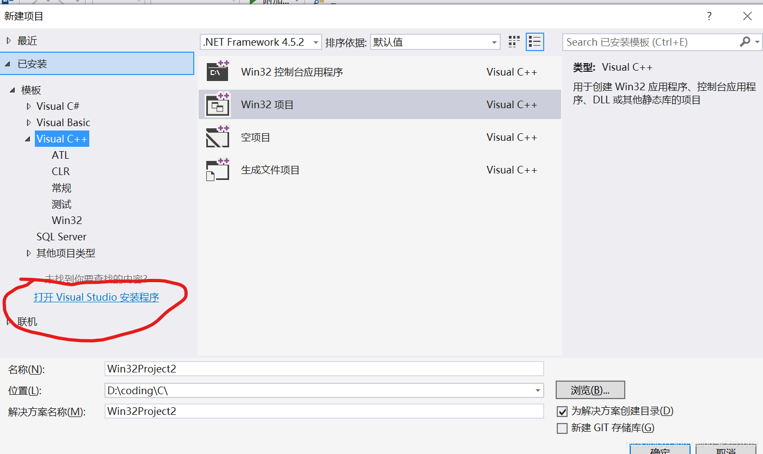Open the 排序依据 默认值 dropdown
The image size is (763, 454).
point(435,42)
